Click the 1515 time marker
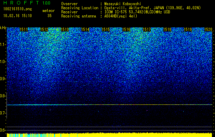The height and width of the screenshot is (137, 215). click(106, 29)
